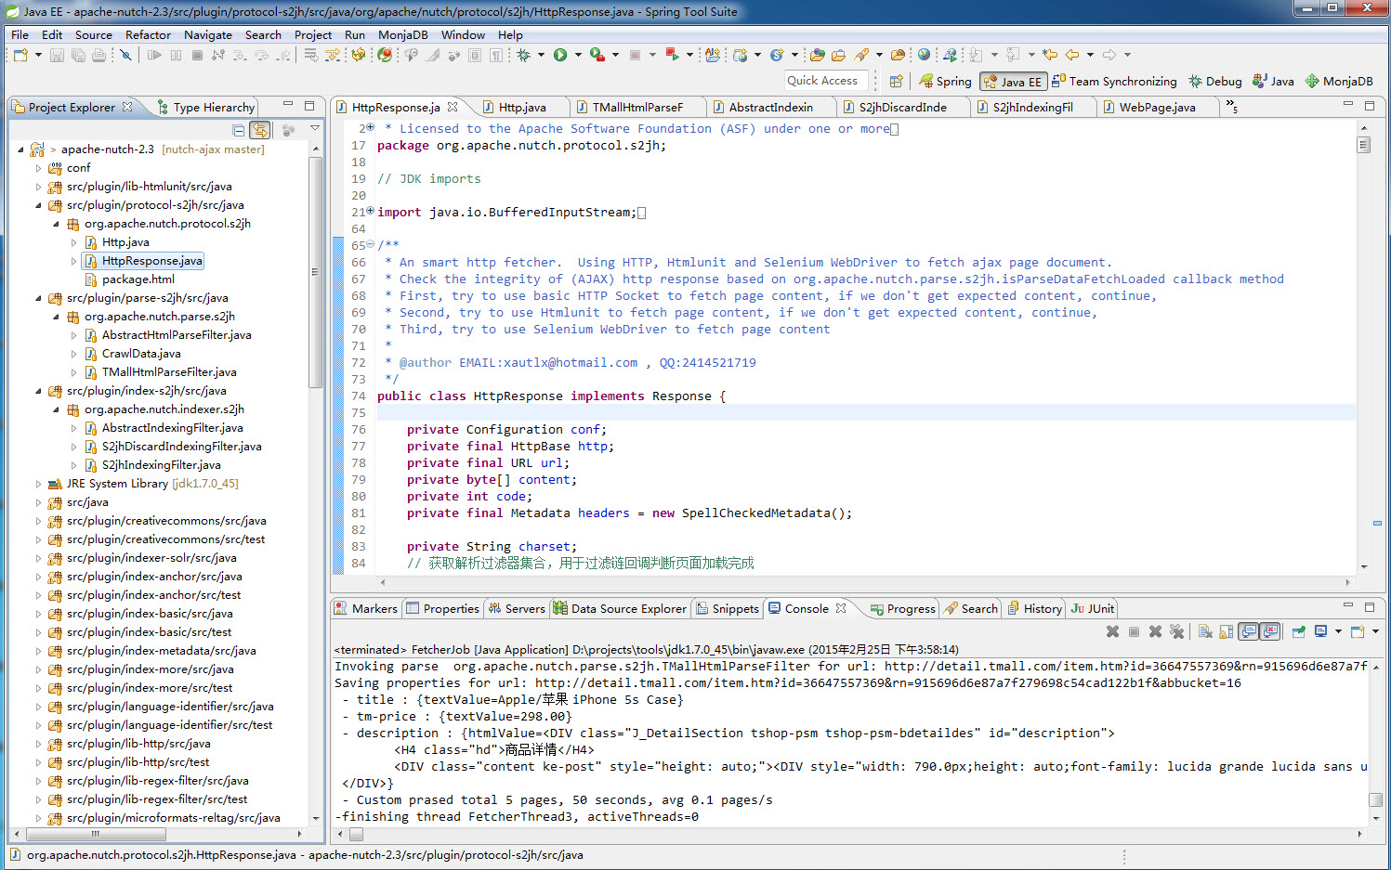Switch to the Team Synchronizing perspective

point(1114,81)
